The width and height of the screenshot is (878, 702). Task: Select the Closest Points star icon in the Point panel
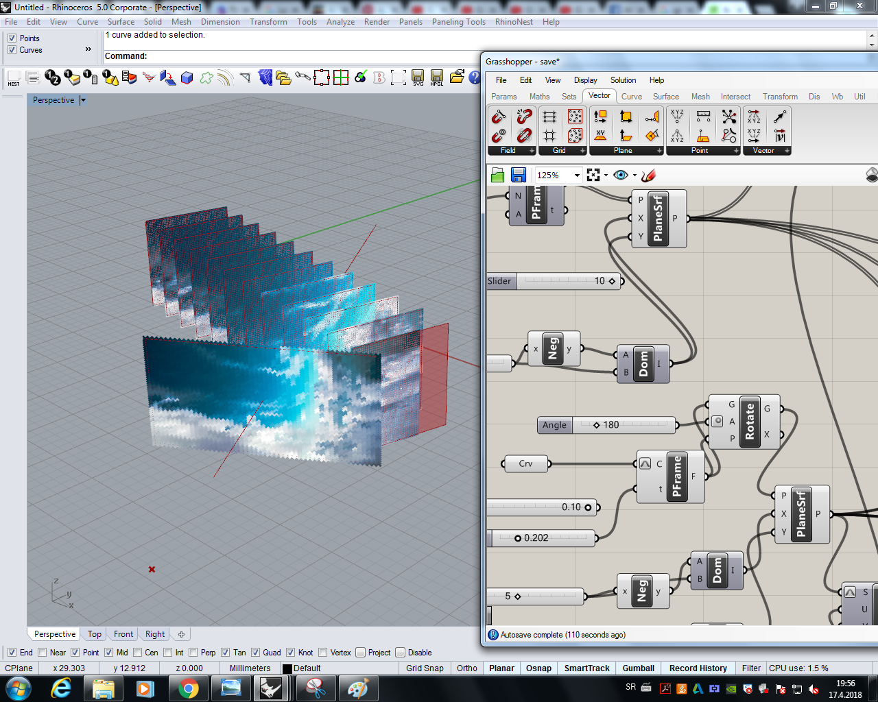pos(729,117)
